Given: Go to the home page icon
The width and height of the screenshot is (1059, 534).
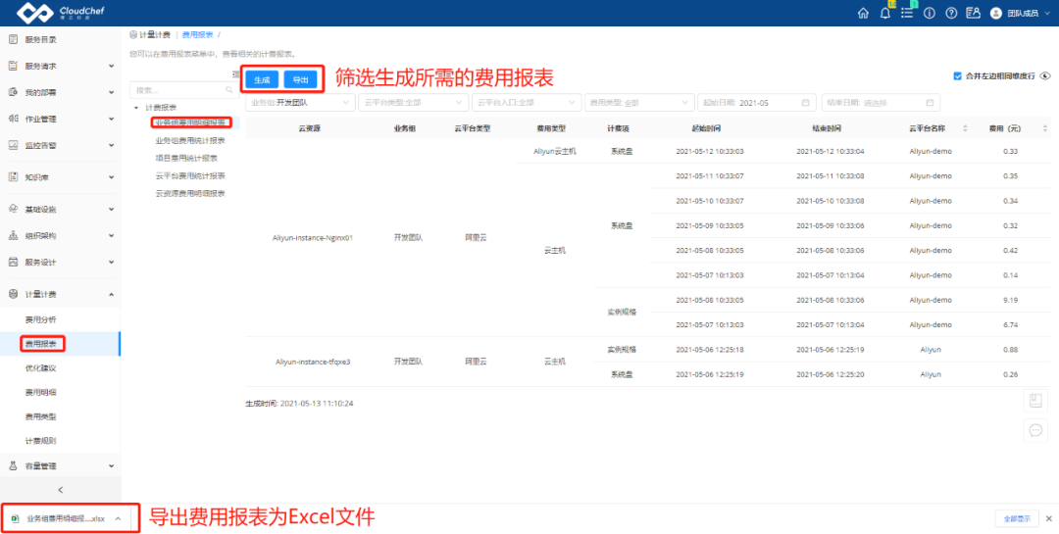Looking at the screenshot, I should [863, 13].
